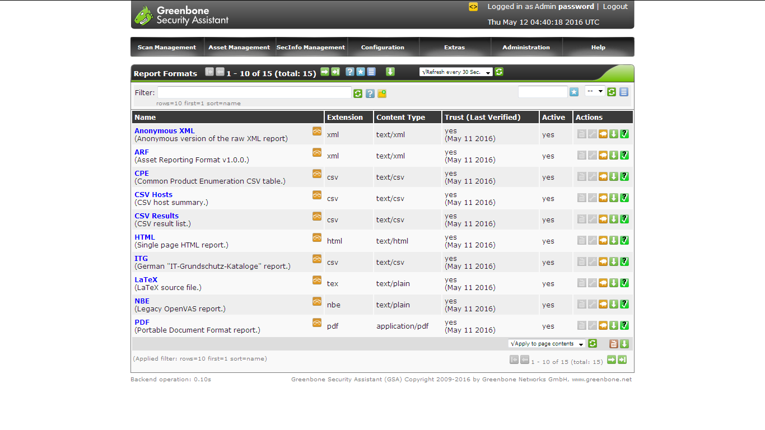Sort by Active column header

pos(553,117)
